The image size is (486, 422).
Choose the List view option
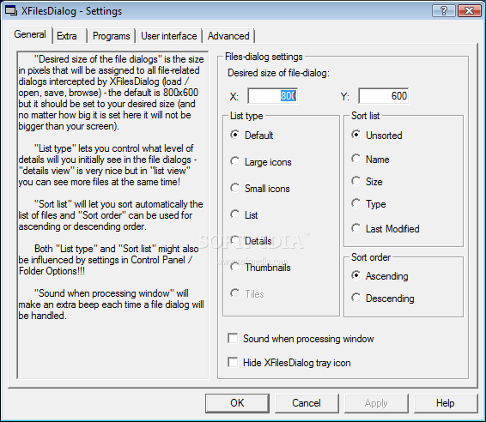click(244, 214)
